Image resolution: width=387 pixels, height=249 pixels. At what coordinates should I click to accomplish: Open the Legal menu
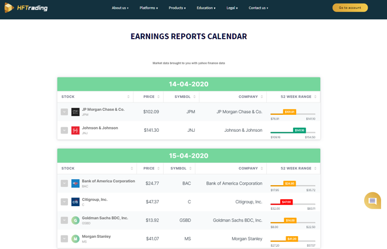[x=232, y=8]
